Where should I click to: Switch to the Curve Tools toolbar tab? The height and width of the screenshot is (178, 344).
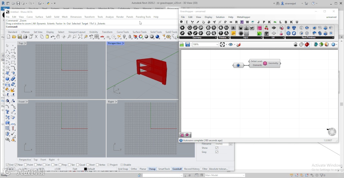pyautogui.click(x=123, y=32)
